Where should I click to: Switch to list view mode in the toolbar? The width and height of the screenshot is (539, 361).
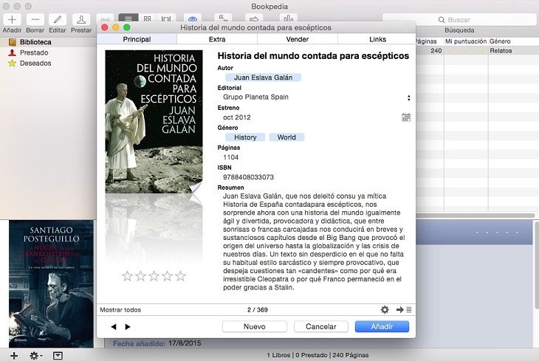tap(128, 18)
